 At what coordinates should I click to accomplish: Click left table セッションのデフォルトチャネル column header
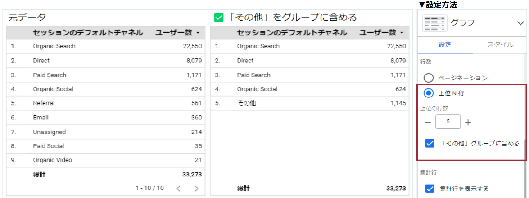88,33
